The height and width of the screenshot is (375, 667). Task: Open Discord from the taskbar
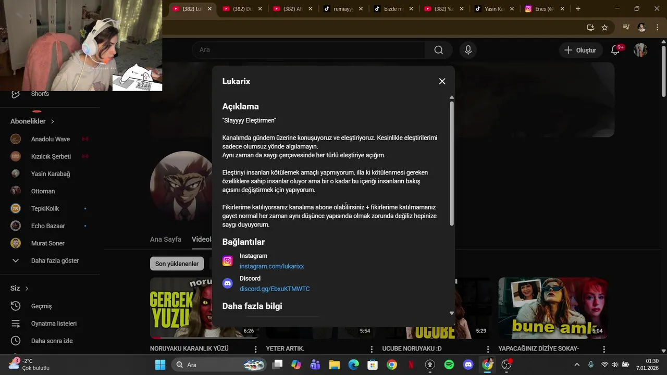[468, 365]
